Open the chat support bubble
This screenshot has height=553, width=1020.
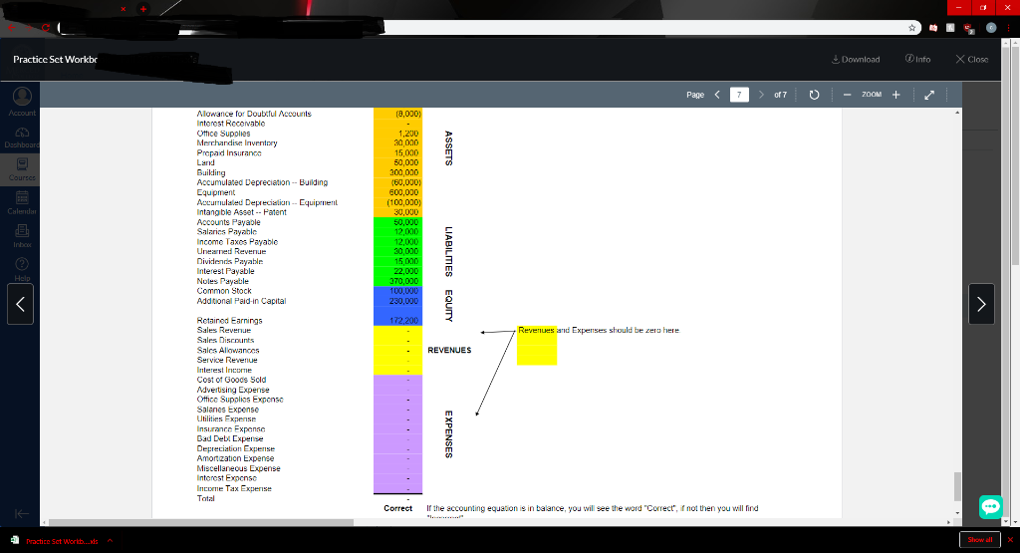click(991, 506)
